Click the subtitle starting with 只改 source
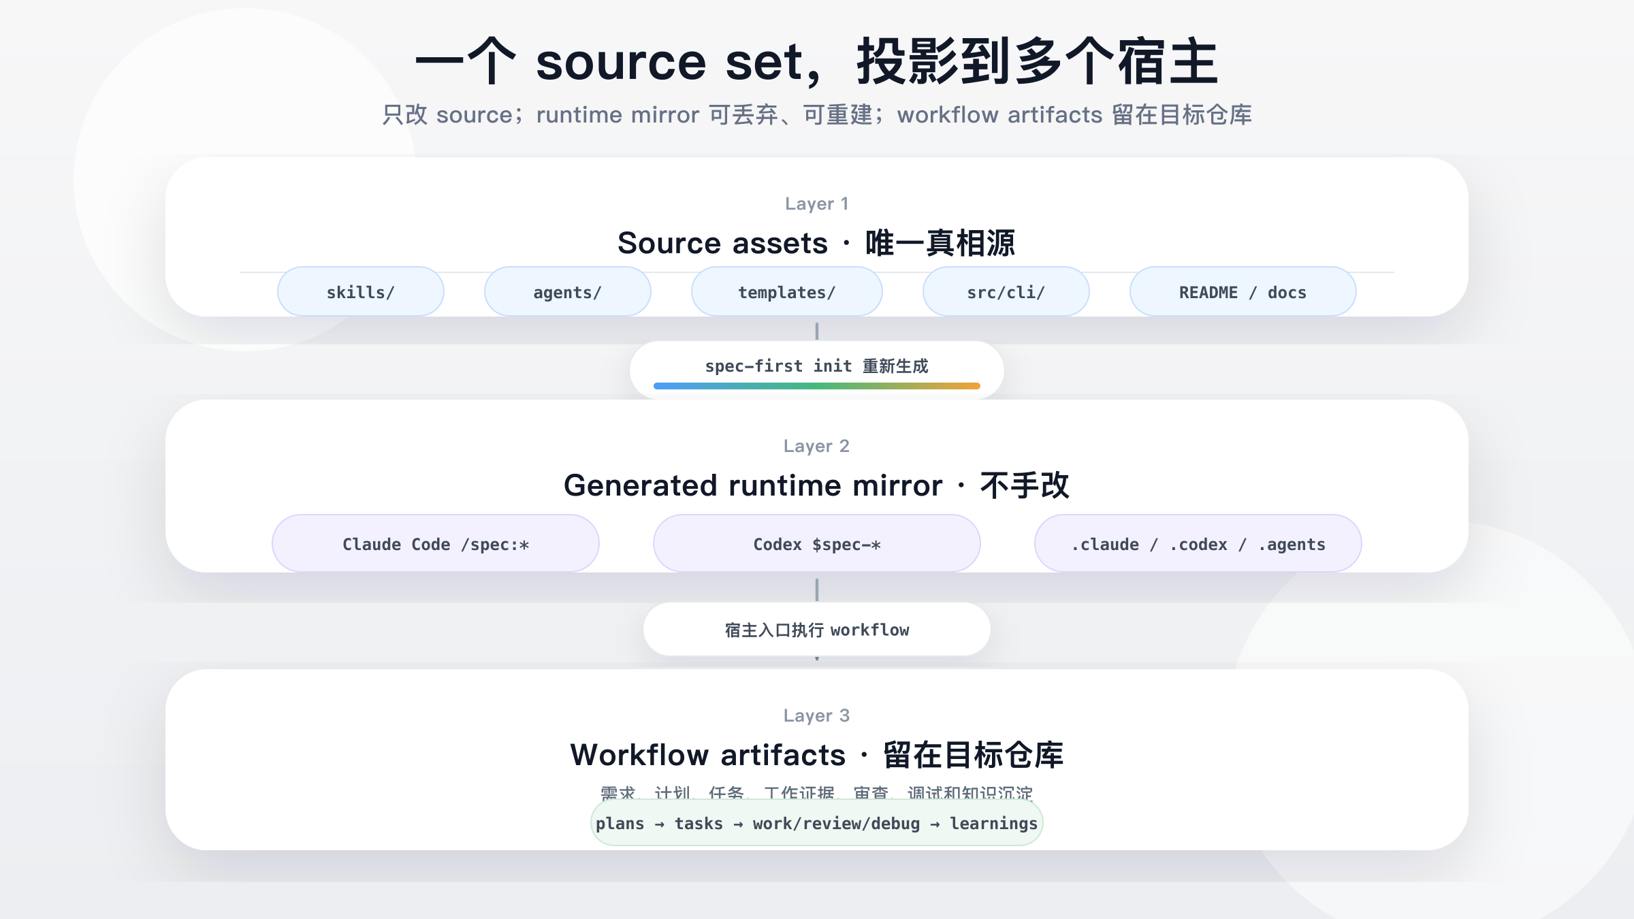Screen dimensions: 1634x919 [817, 114]
